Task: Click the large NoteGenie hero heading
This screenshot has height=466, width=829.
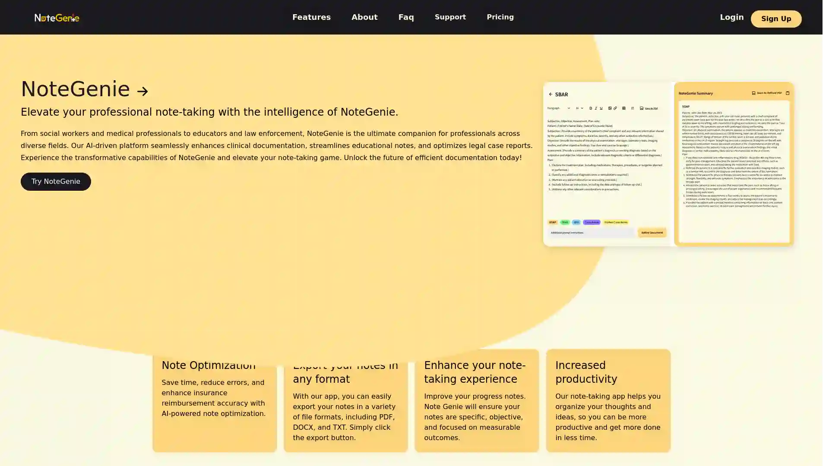Action: click(75, 89)
